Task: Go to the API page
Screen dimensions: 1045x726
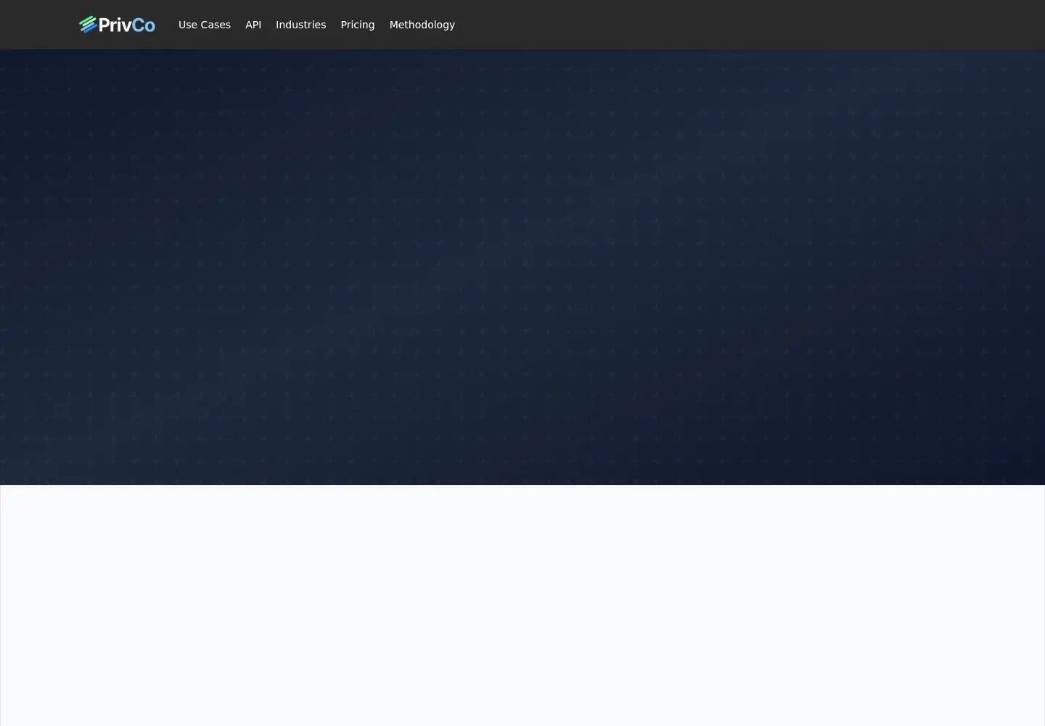Action: tap(253, 25)
